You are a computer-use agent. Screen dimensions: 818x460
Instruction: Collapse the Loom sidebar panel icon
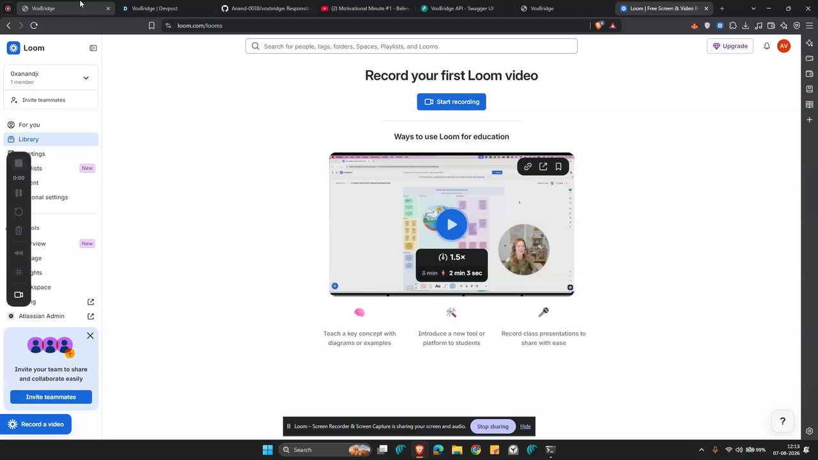pos(93,48)
